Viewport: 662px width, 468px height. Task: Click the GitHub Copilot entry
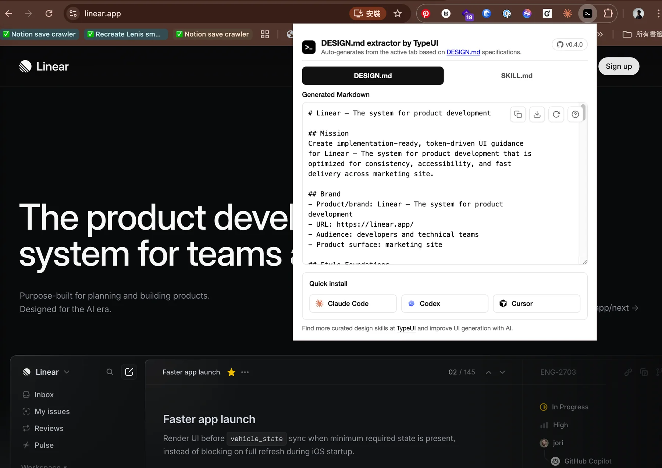581,461
